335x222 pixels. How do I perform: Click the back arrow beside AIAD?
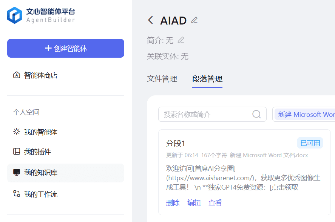pos(150,20)
